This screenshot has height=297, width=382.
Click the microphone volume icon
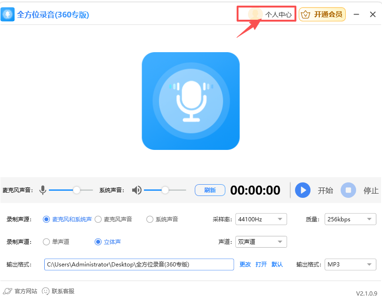(43, 190)
